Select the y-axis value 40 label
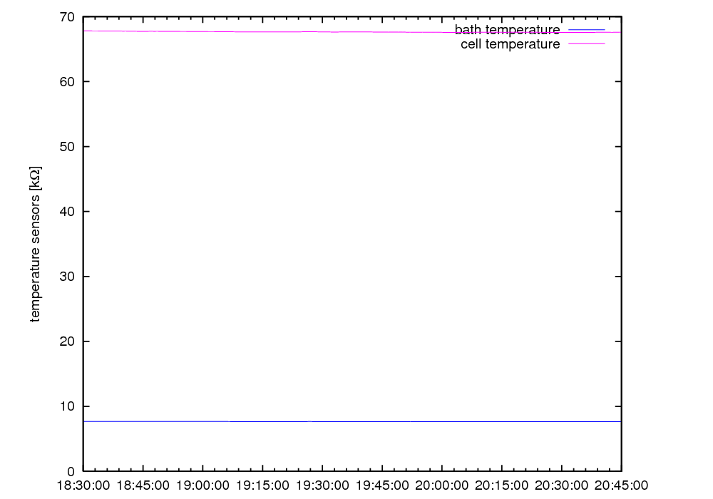This screenshot has height=499, width=713. [x=66, y=212]
